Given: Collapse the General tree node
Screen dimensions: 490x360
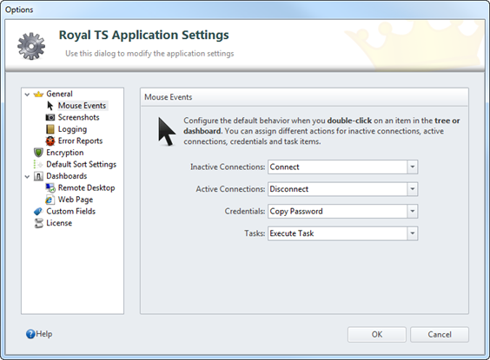Looking at the screenshot, I should click(x=27, y=95).
